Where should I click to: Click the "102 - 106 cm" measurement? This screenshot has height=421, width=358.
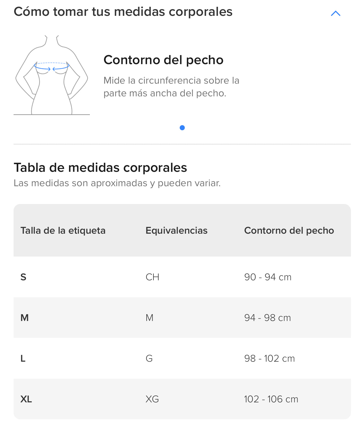(x=271, y=399)
